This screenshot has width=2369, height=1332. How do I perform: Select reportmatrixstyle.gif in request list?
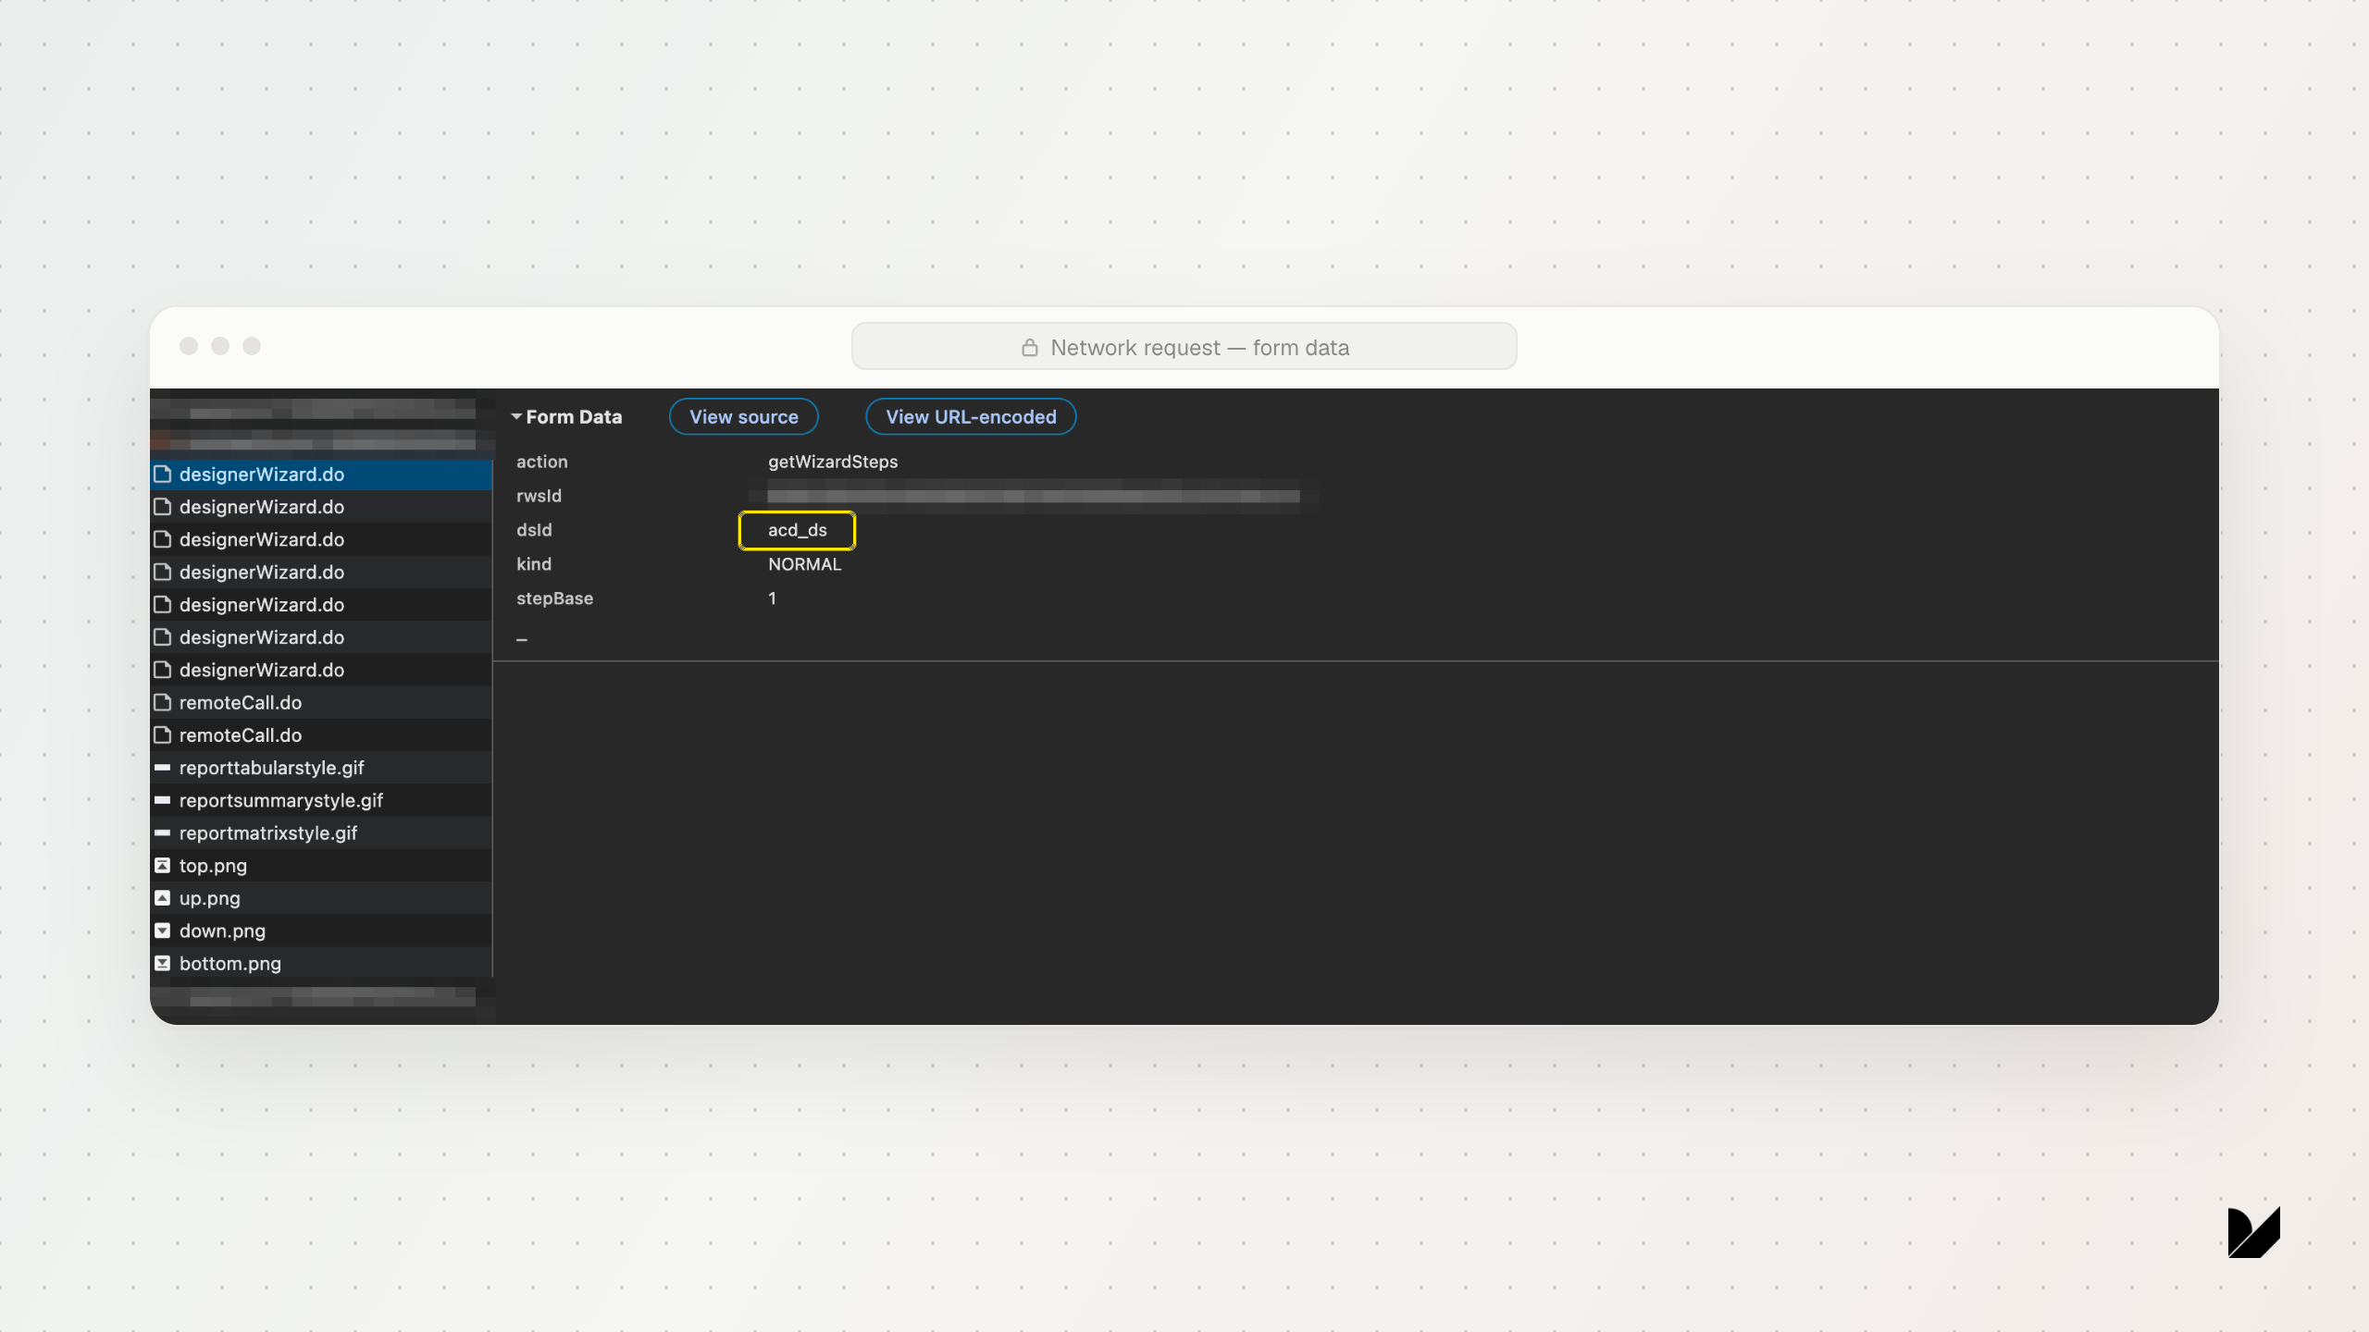pos(321,833)
